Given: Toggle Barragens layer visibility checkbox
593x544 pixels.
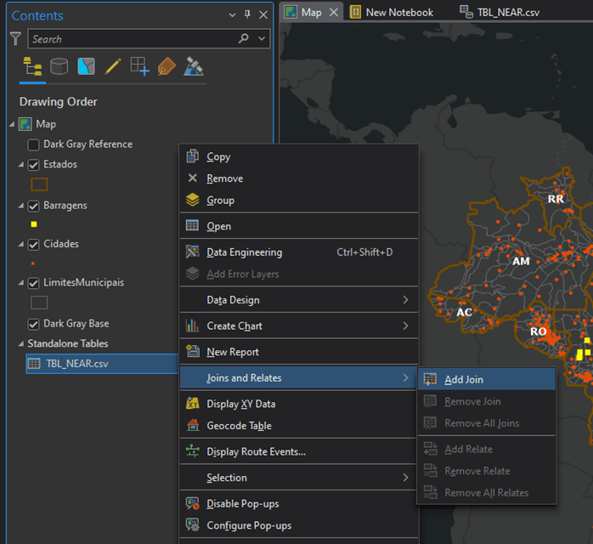Looking at the screenshot, I should pyautogui.click(x=34, y=206).
